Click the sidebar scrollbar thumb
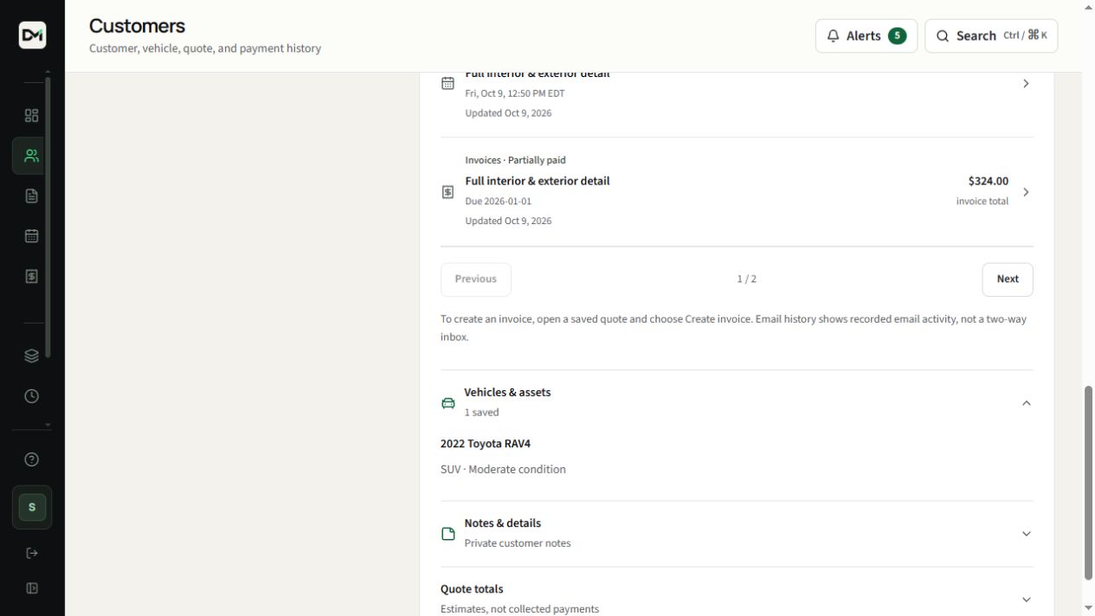Image resolution: width=1095 pixels, height=616 pixels. (48, 216)
